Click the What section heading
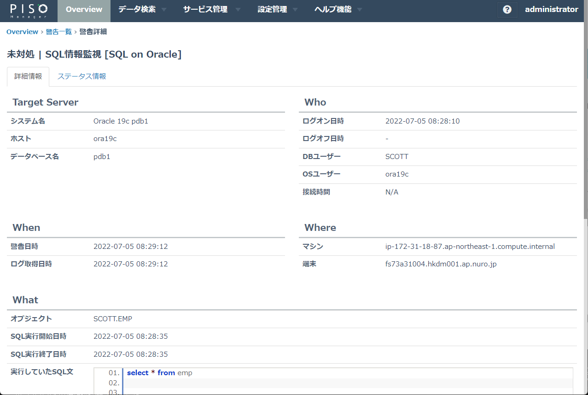The image size is (588, 395). pyautogui.click(x=25, y=300)
